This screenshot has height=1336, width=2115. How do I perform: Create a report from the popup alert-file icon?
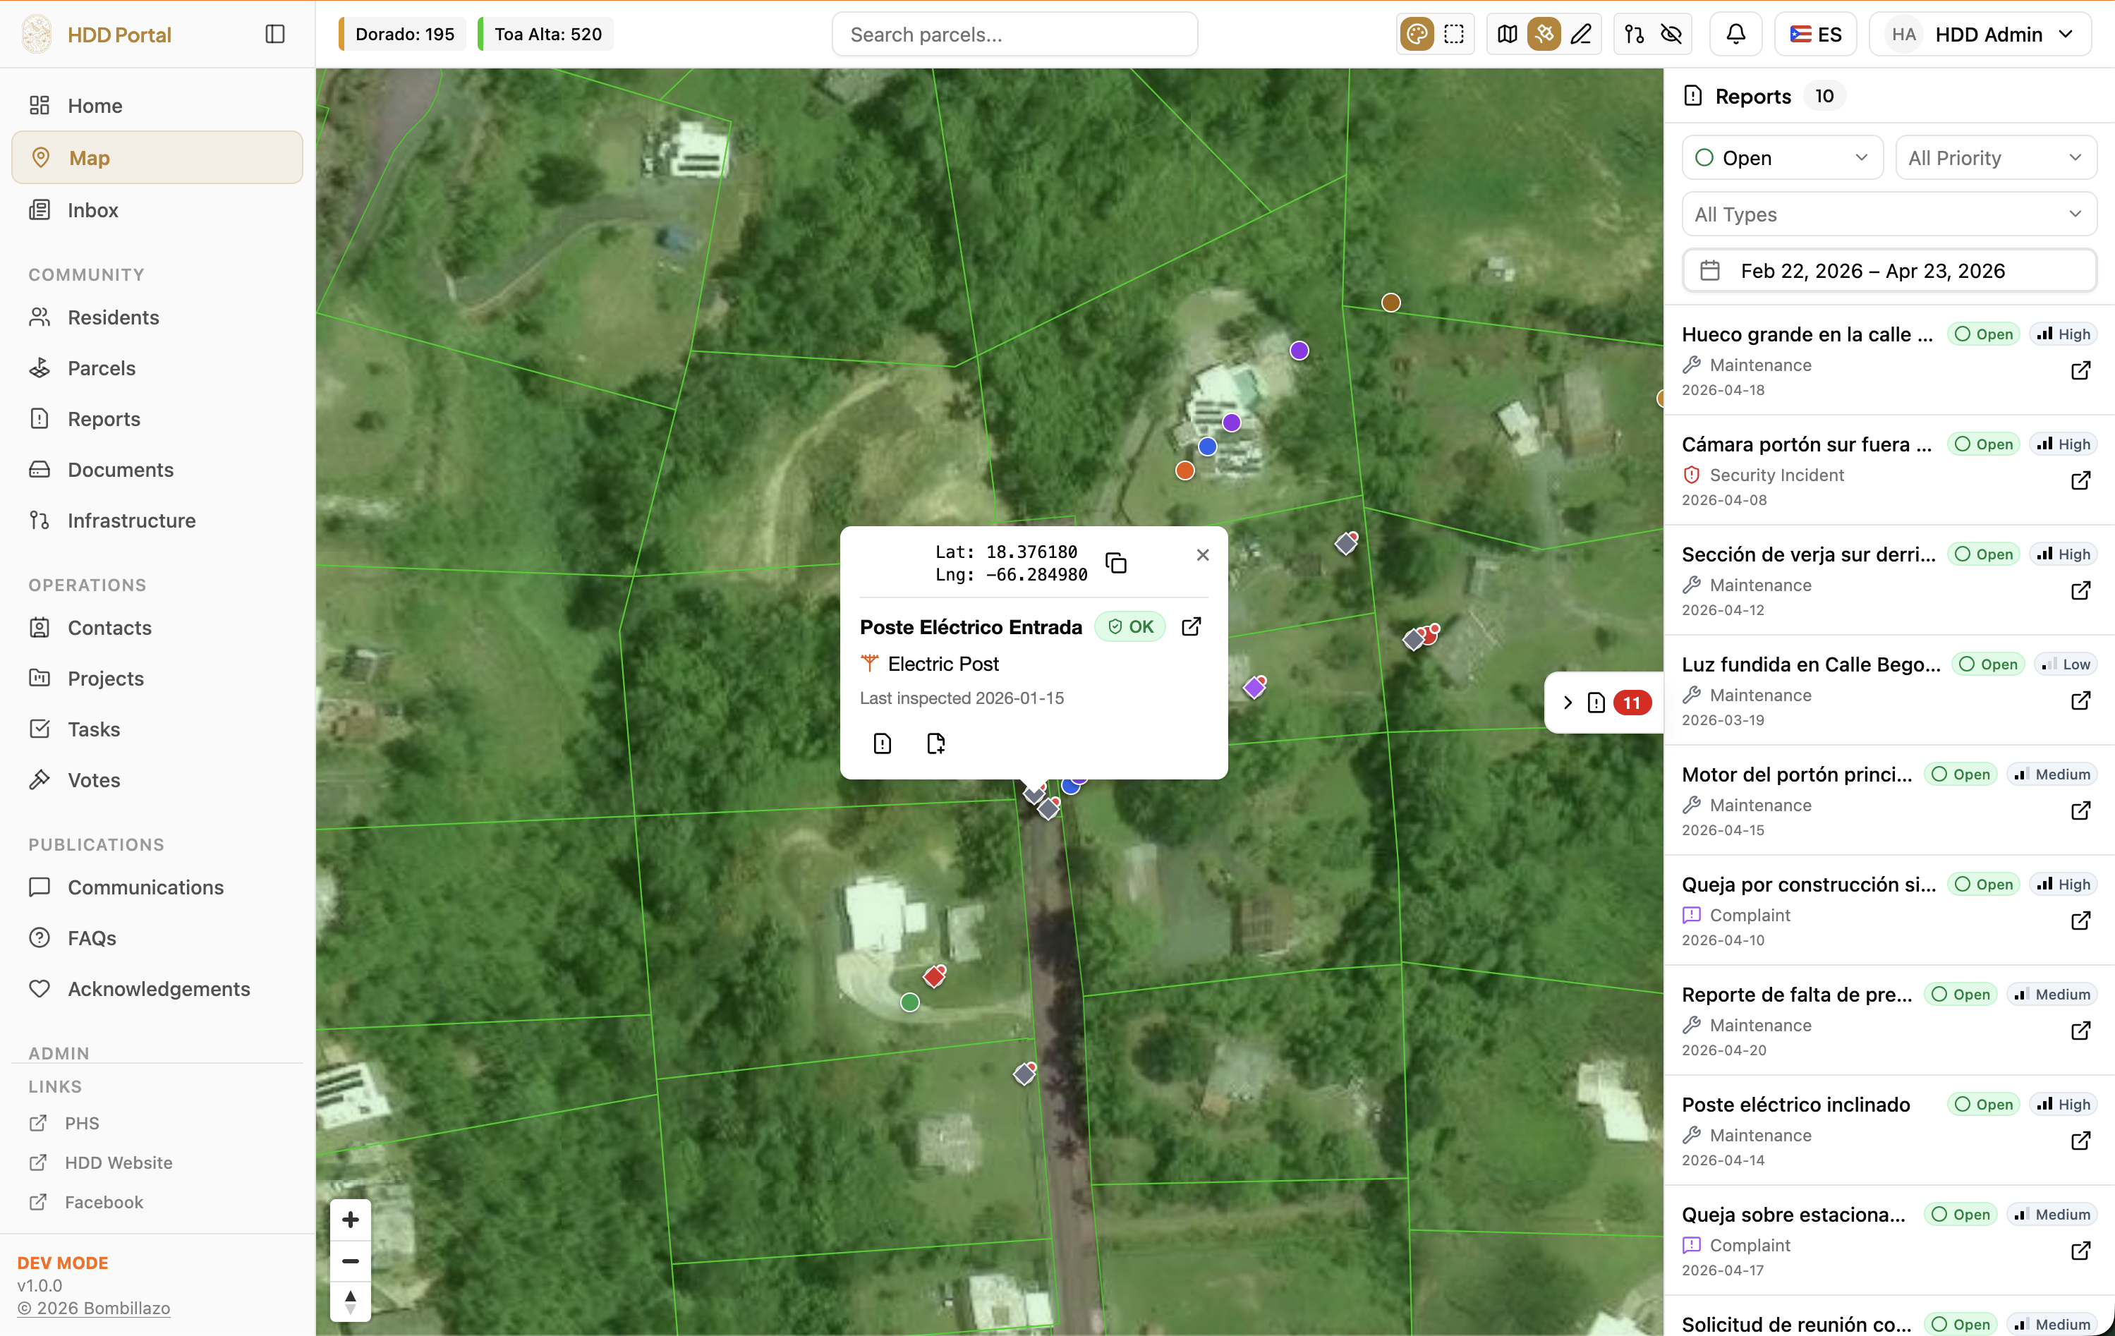pyautogui.click(x=882, y=744)
